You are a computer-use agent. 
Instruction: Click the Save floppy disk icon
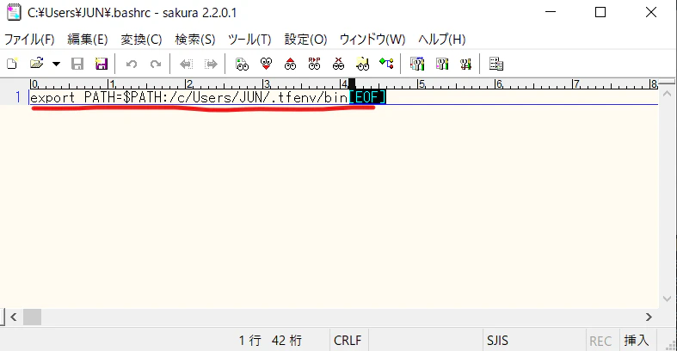77,64
